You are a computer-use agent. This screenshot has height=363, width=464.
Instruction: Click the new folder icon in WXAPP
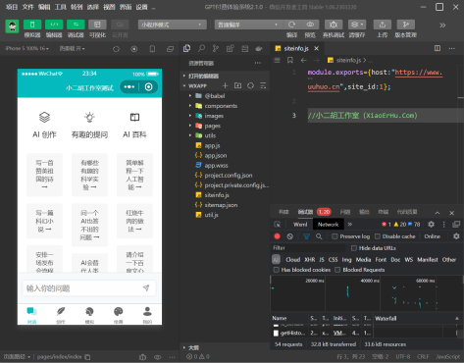coord(237,85)
